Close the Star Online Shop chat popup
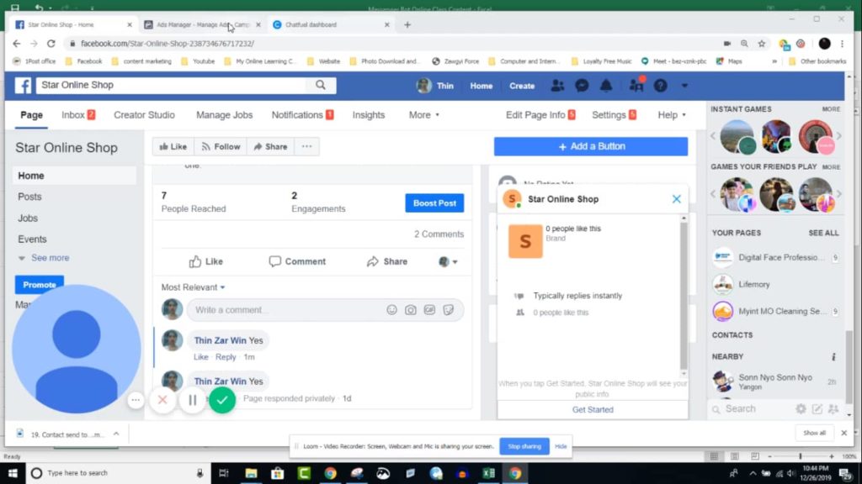This screenshot has height=484, width=862. pos(676,199)
